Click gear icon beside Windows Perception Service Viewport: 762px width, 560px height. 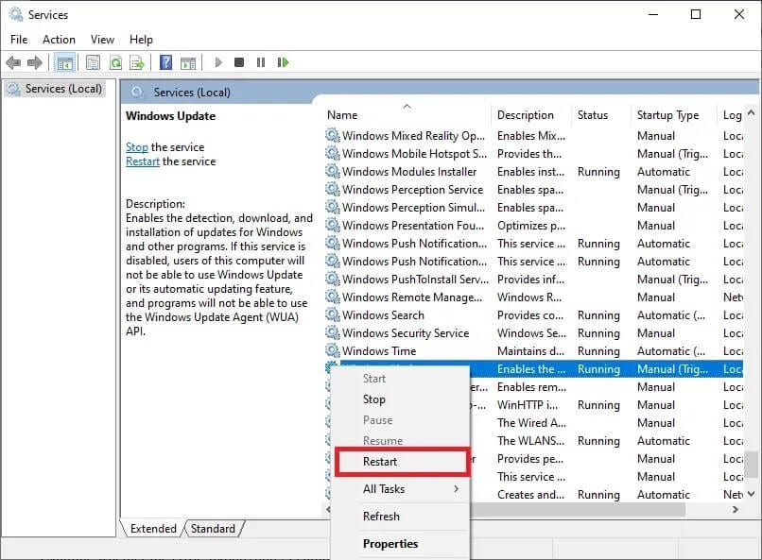333,189
